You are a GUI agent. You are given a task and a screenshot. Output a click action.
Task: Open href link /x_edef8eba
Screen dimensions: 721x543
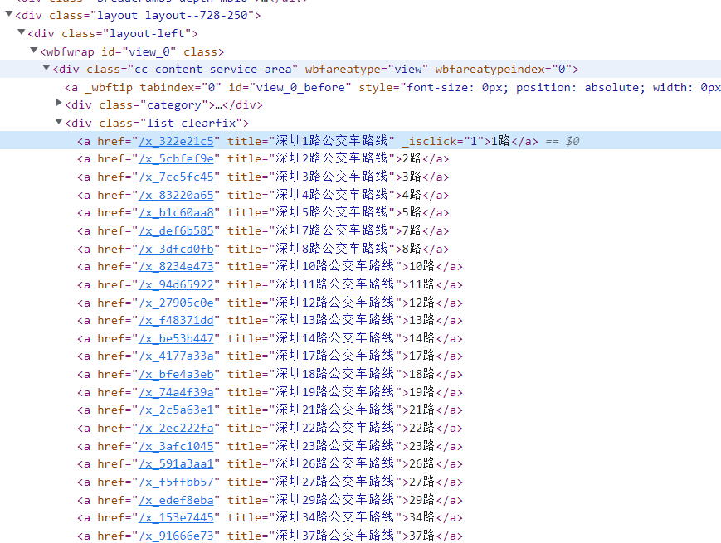pyautogui.click(x=176, y=500)
